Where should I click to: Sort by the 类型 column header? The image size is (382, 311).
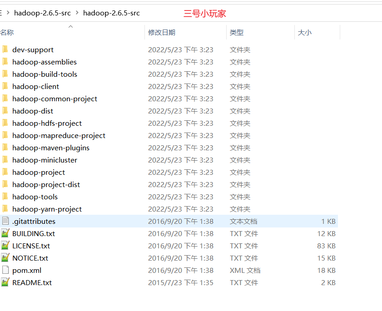(237, 32)
